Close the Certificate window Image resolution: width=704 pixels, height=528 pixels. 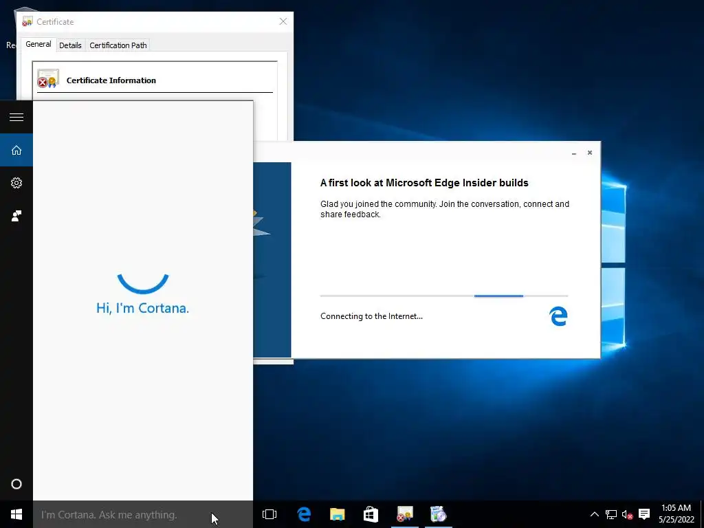pyautogui.click(x=283, y=21)
